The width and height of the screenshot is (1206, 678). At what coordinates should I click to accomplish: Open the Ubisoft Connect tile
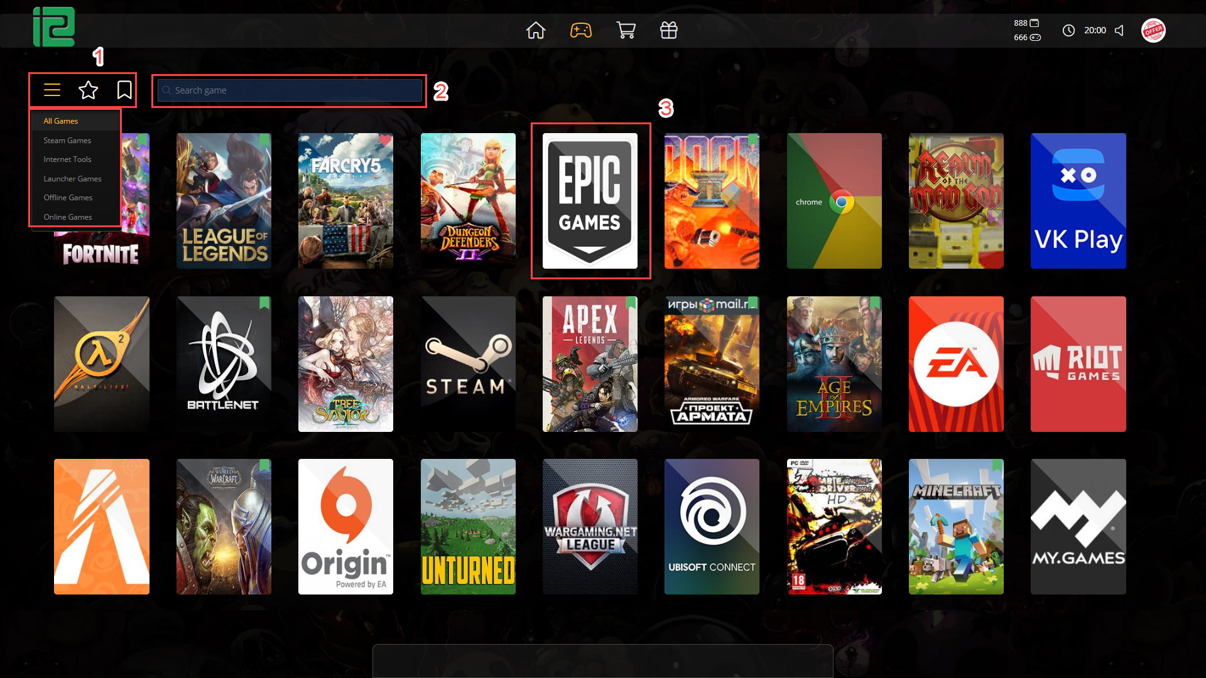(x=712, y=527)
